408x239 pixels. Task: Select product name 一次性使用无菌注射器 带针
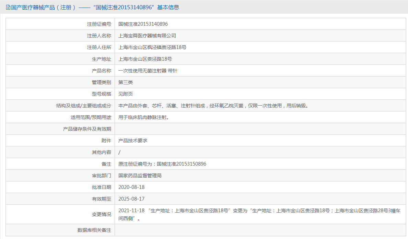[x=148, y=71]
